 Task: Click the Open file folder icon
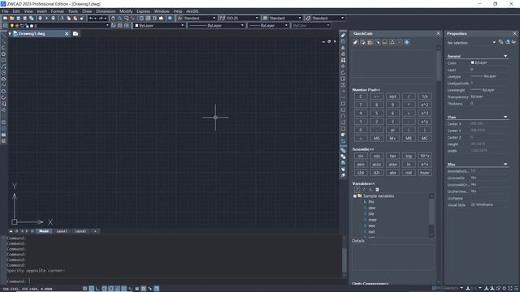pyautogui.click(x=11, y=18)
